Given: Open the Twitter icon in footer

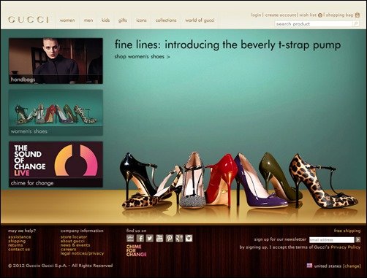Looking at the screenshot, I should point(150,238).
